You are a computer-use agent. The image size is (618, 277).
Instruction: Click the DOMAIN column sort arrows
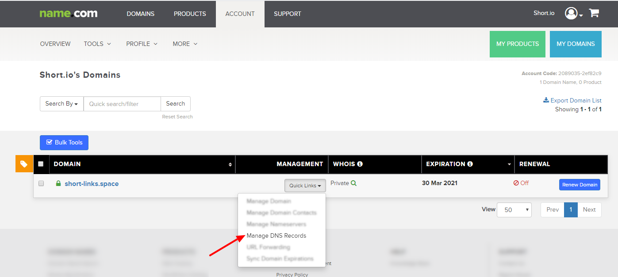230,164
